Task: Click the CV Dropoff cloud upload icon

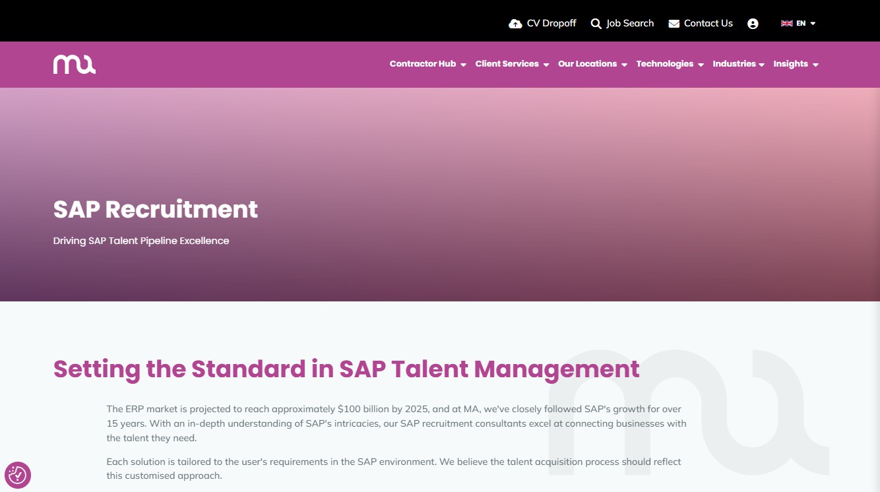Action: coord(515,24)
